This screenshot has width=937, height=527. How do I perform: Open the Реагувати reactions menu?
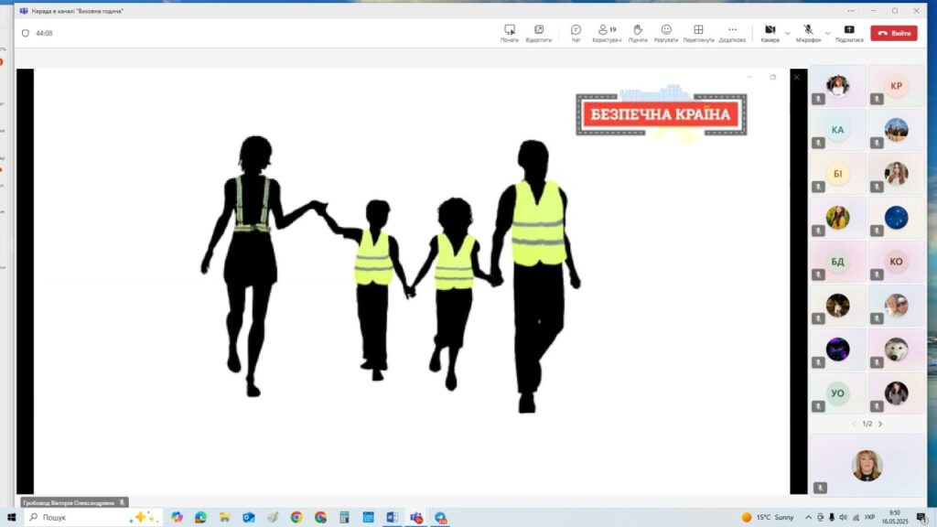click(x=666, y=33)
